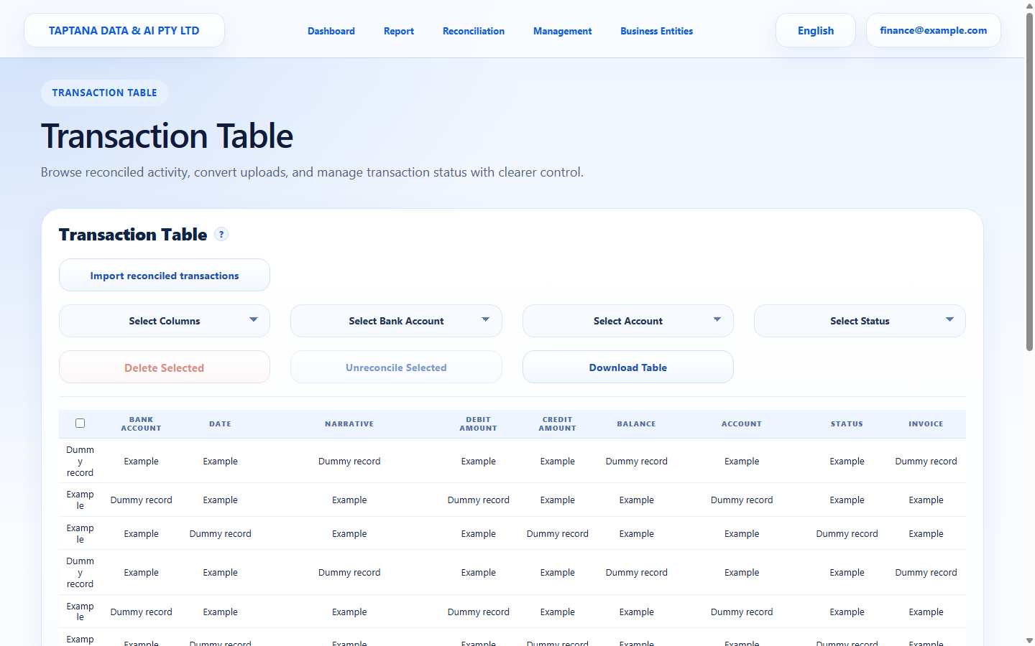The width and height of the screenshot is (1035, 646).
Task: Open the Management section
Action: point(563,31)
